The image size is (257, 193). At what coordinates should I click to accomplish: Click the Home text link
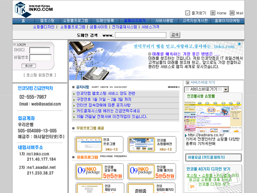221,13
